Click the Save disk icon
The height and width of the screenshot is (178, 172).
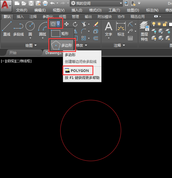[x=31, y=3]
